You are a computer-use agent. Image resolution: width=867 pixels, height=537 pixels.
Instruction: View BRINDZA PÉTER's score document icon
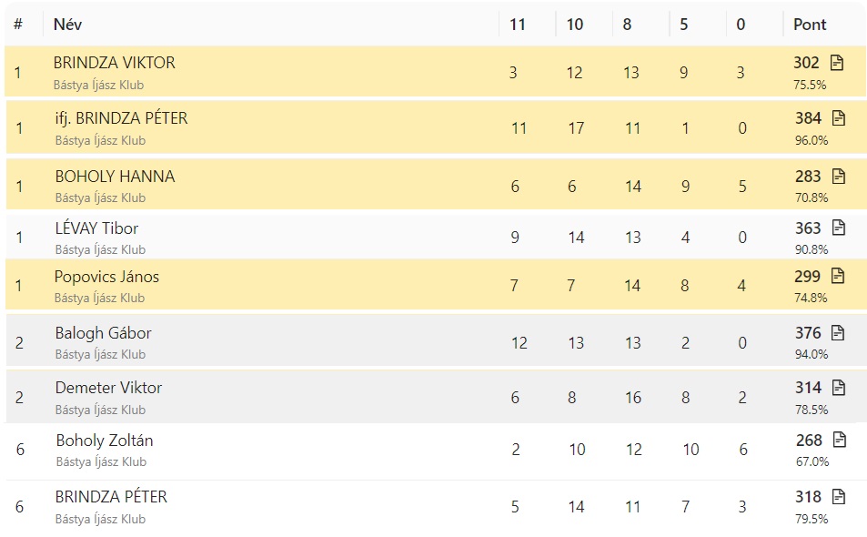pos(839,497)
